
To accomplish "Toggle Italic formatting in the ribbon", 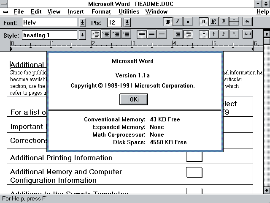I will [178, 22].
